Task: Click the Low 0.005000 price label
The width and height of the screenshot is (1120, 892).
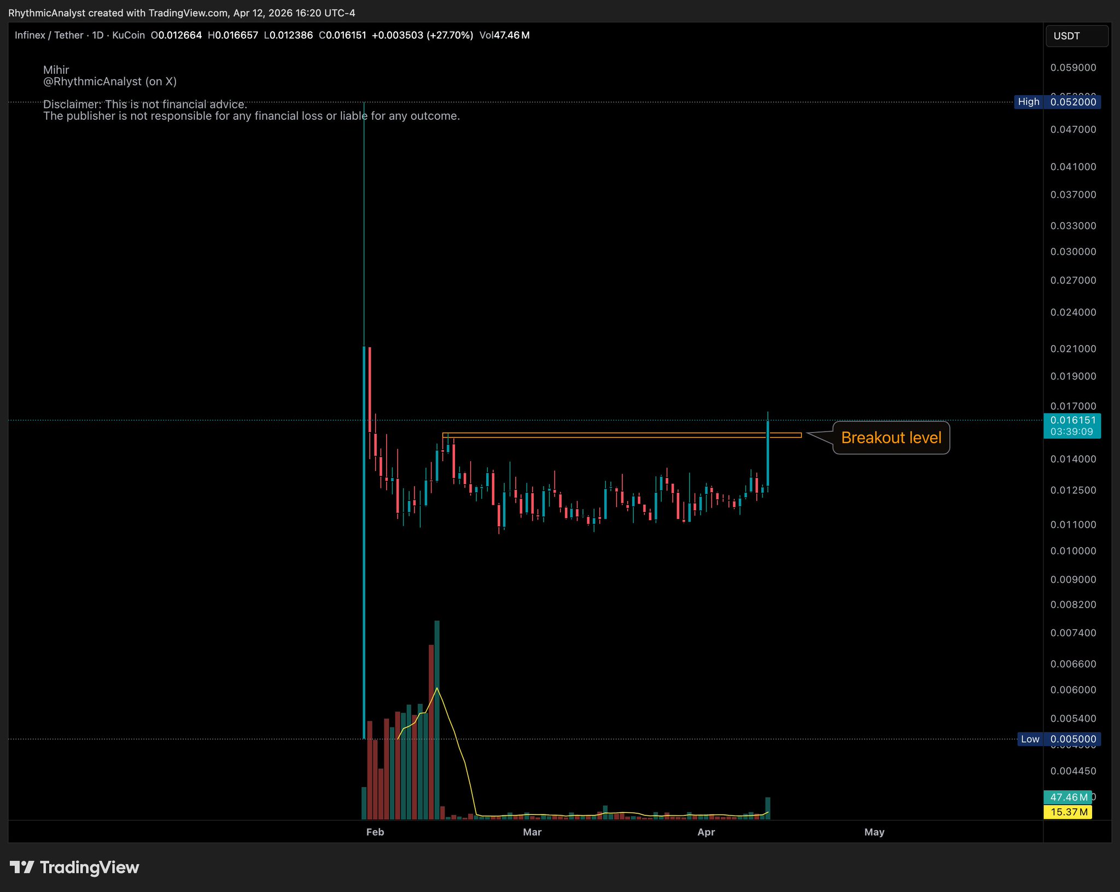Action: pyautogui.click(x=1059, y=739)
